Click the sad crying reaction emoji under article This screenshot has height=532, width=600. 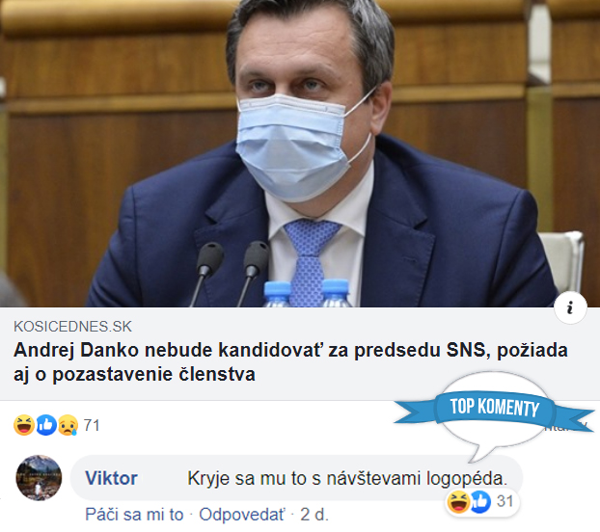point(68,425)
